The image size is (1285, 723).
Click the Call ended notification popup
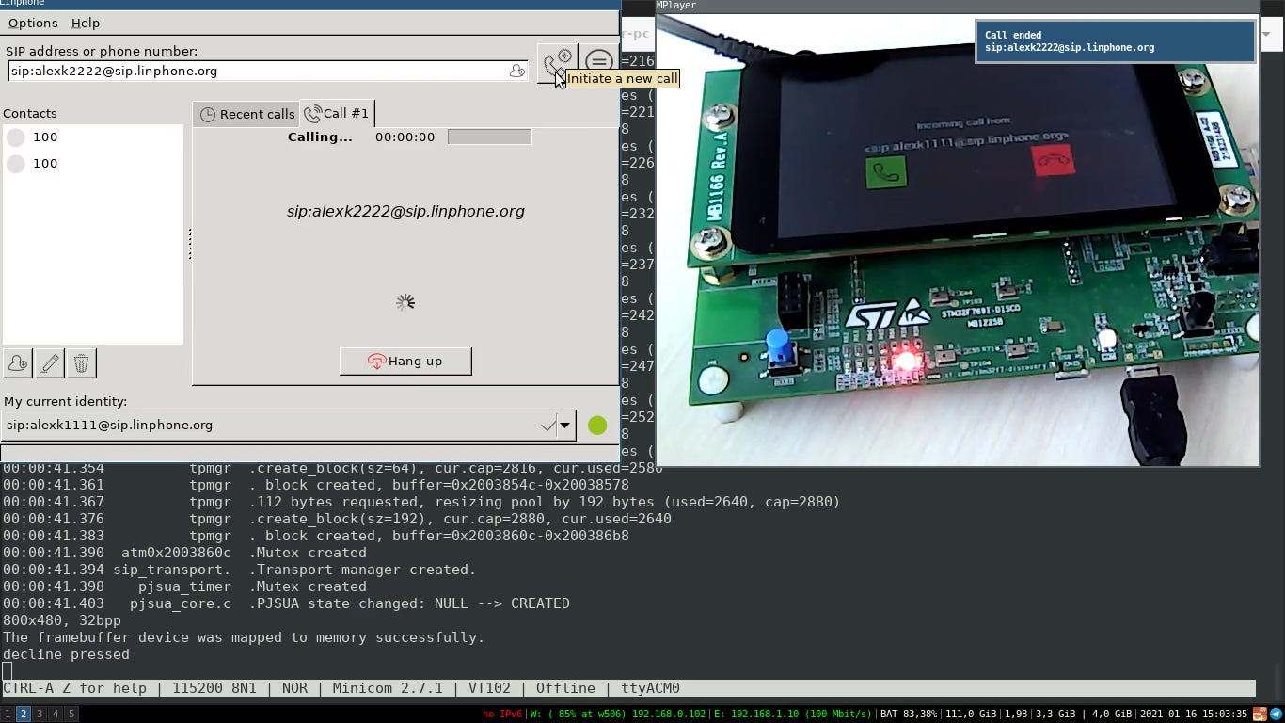pyautogui.click(x=1116, y=41)
